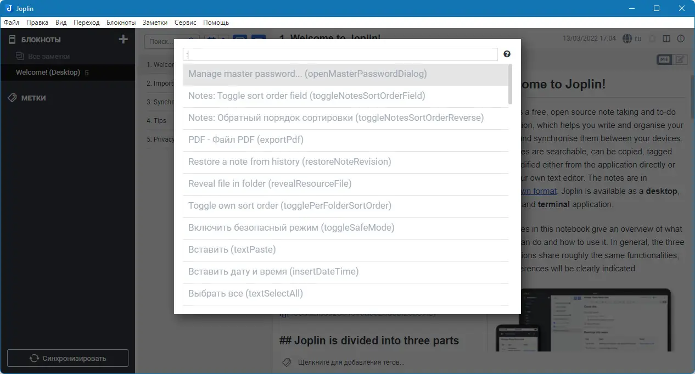Open the Правка menu
The width and height of the screenshot is (695, 374).
pos(37,23)
